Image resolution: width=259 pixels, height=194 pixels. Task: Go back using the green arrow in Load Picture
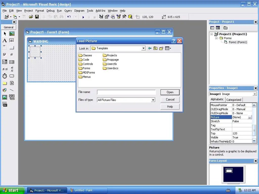pyautogui.click(x=150, y=48)
